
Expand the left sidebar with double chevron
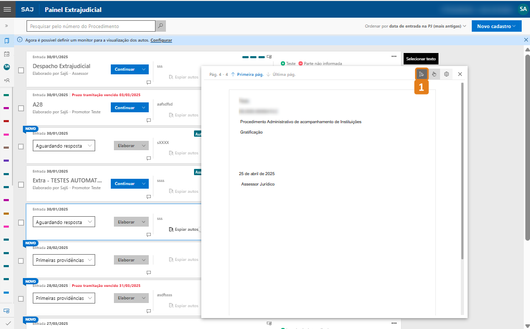coord(7,25)
